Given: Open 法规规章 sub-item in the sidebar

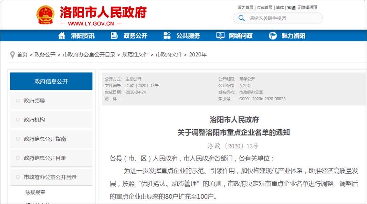Looking at the screenshot, I should (35, 192).
